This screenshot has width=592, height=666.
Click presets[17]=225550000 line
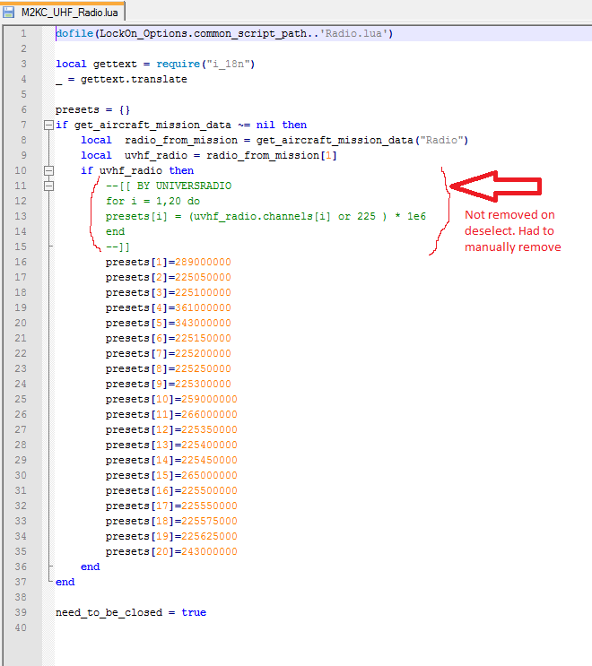click(171, 506)
